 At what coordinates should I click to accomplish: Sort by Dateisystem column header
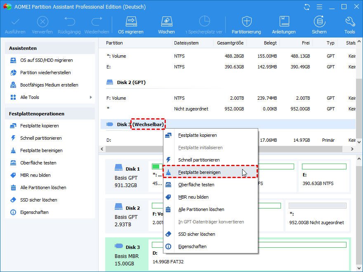pyautogui.click(x=186, y=43)
